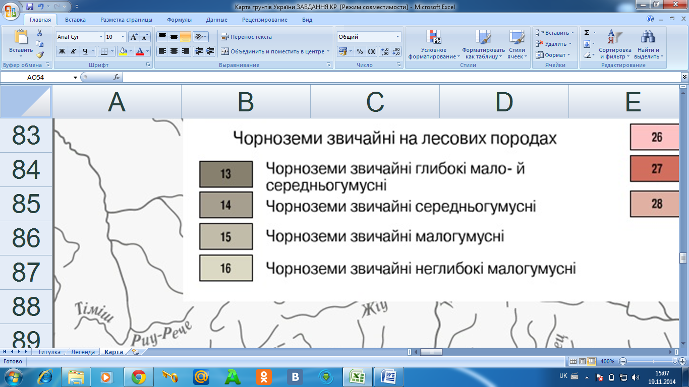Image resolution: width=689 pixels, height=387 pixels.
Task: Open the Рецензирование ribbon tab
Action: click(x=265, y=20)
